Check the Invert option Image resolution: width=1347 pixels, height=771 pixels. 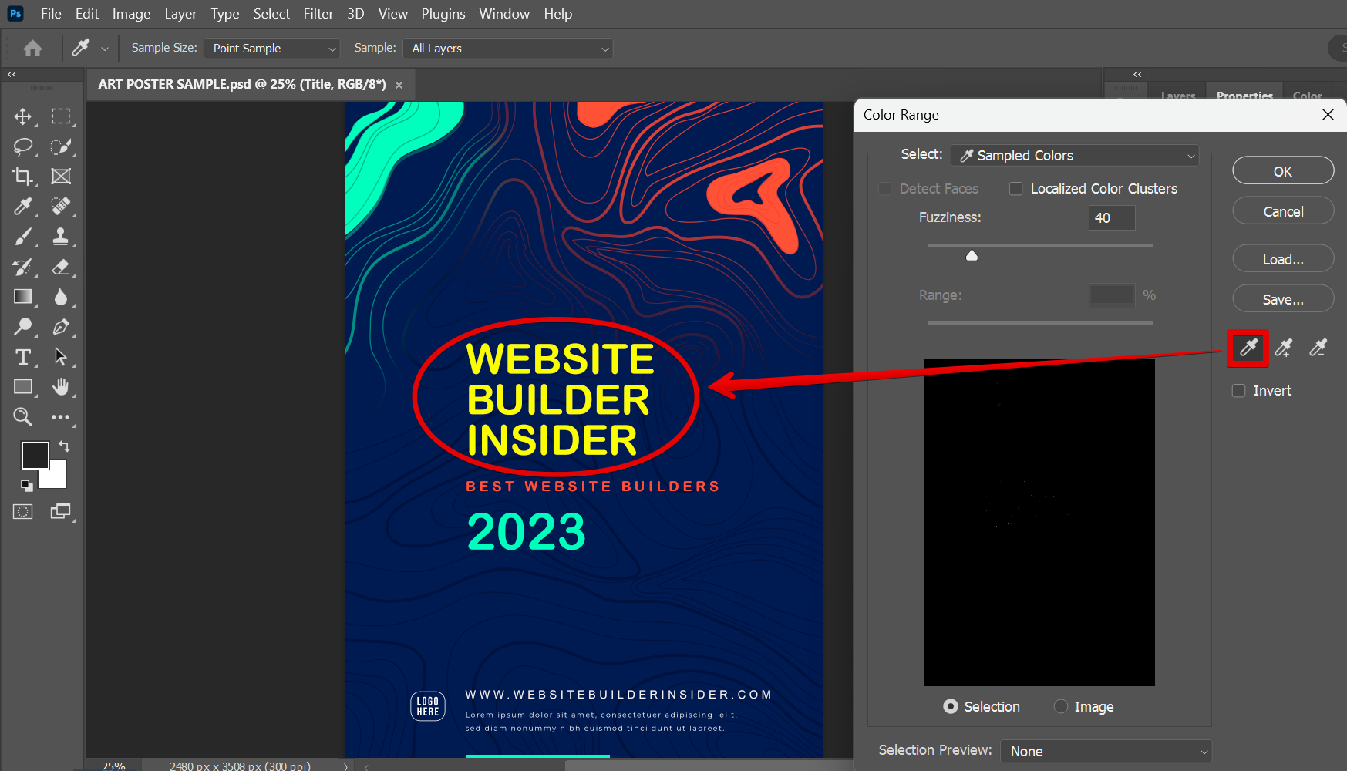coord(1238,390)
